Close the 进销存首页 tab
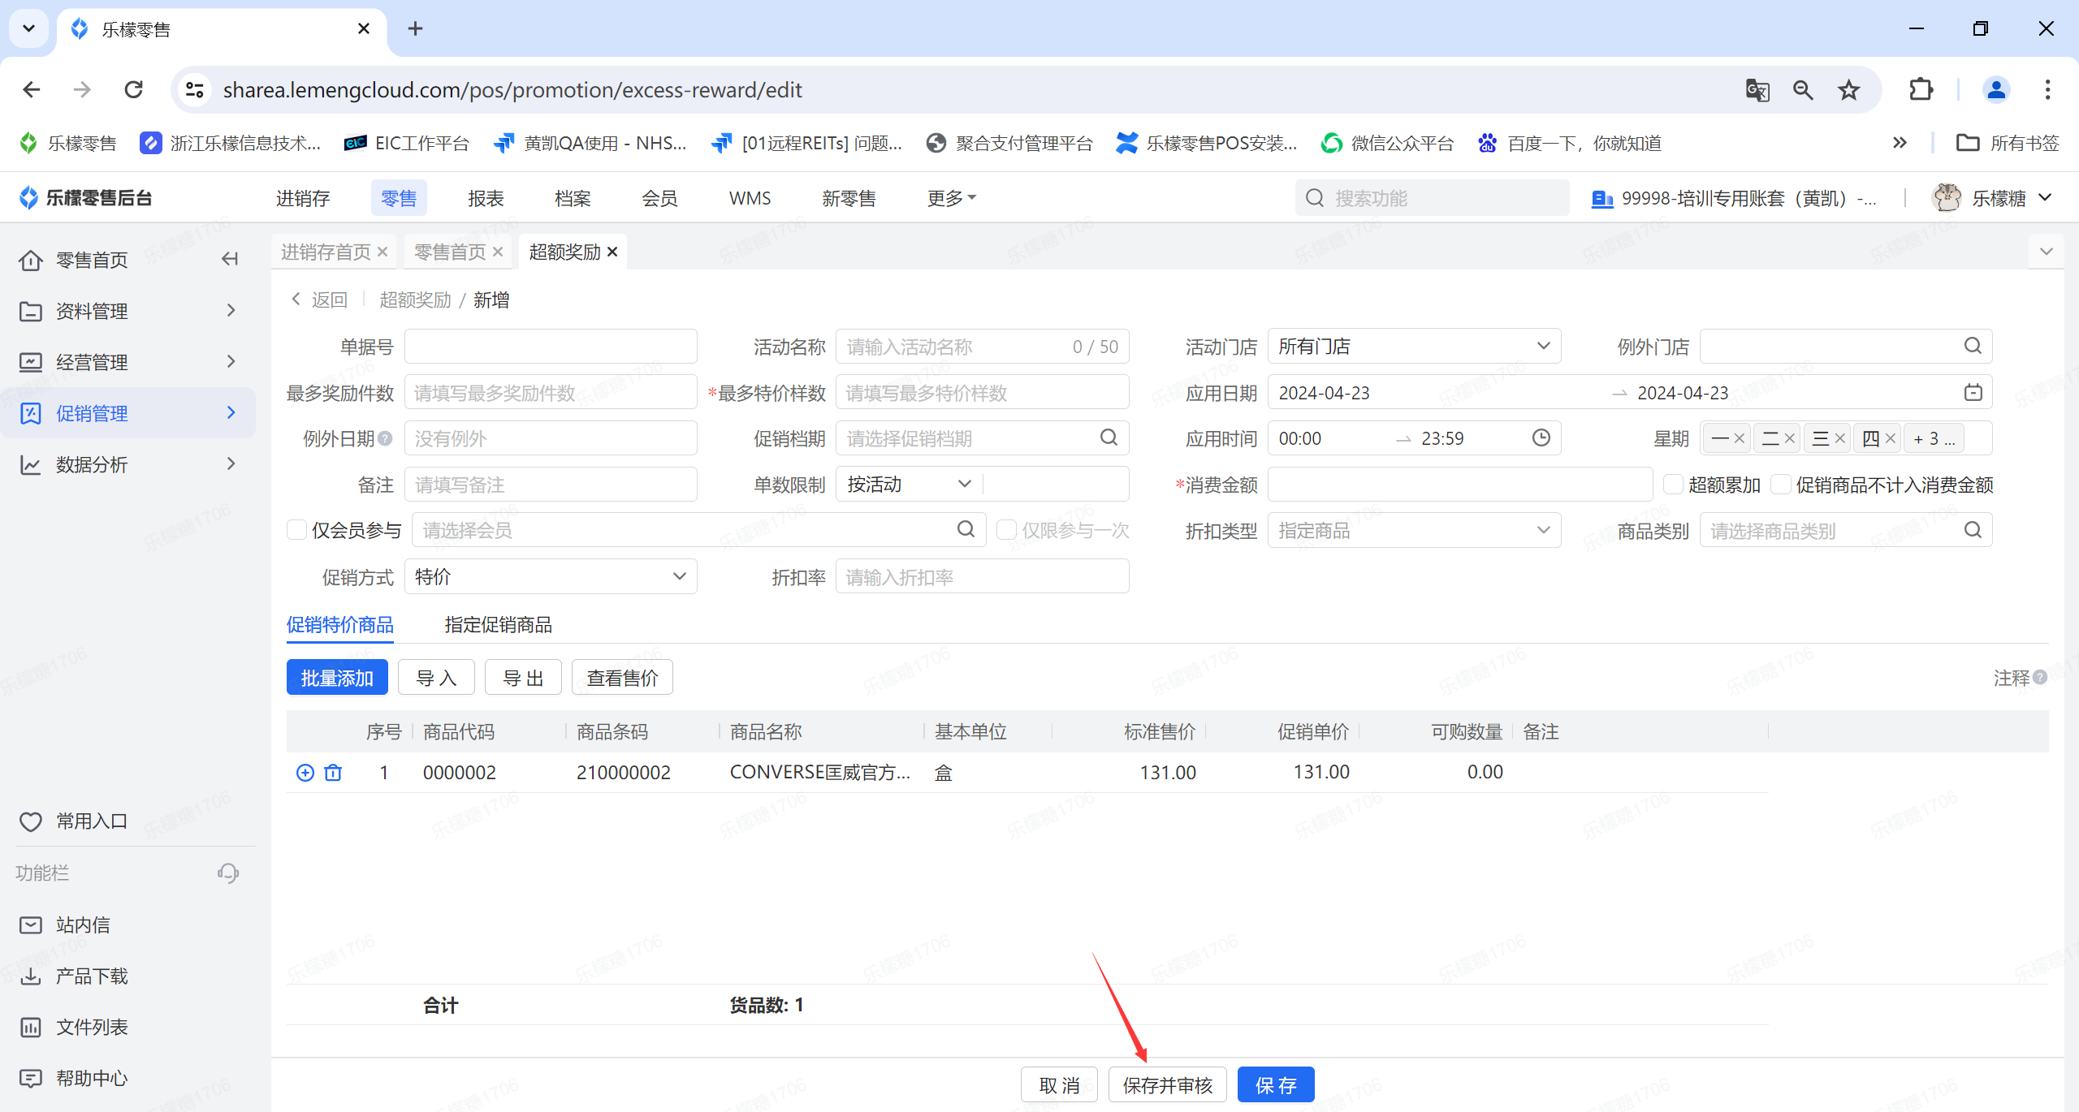The width and height of the screenshot is (2079, 1112). click(383, 252)
